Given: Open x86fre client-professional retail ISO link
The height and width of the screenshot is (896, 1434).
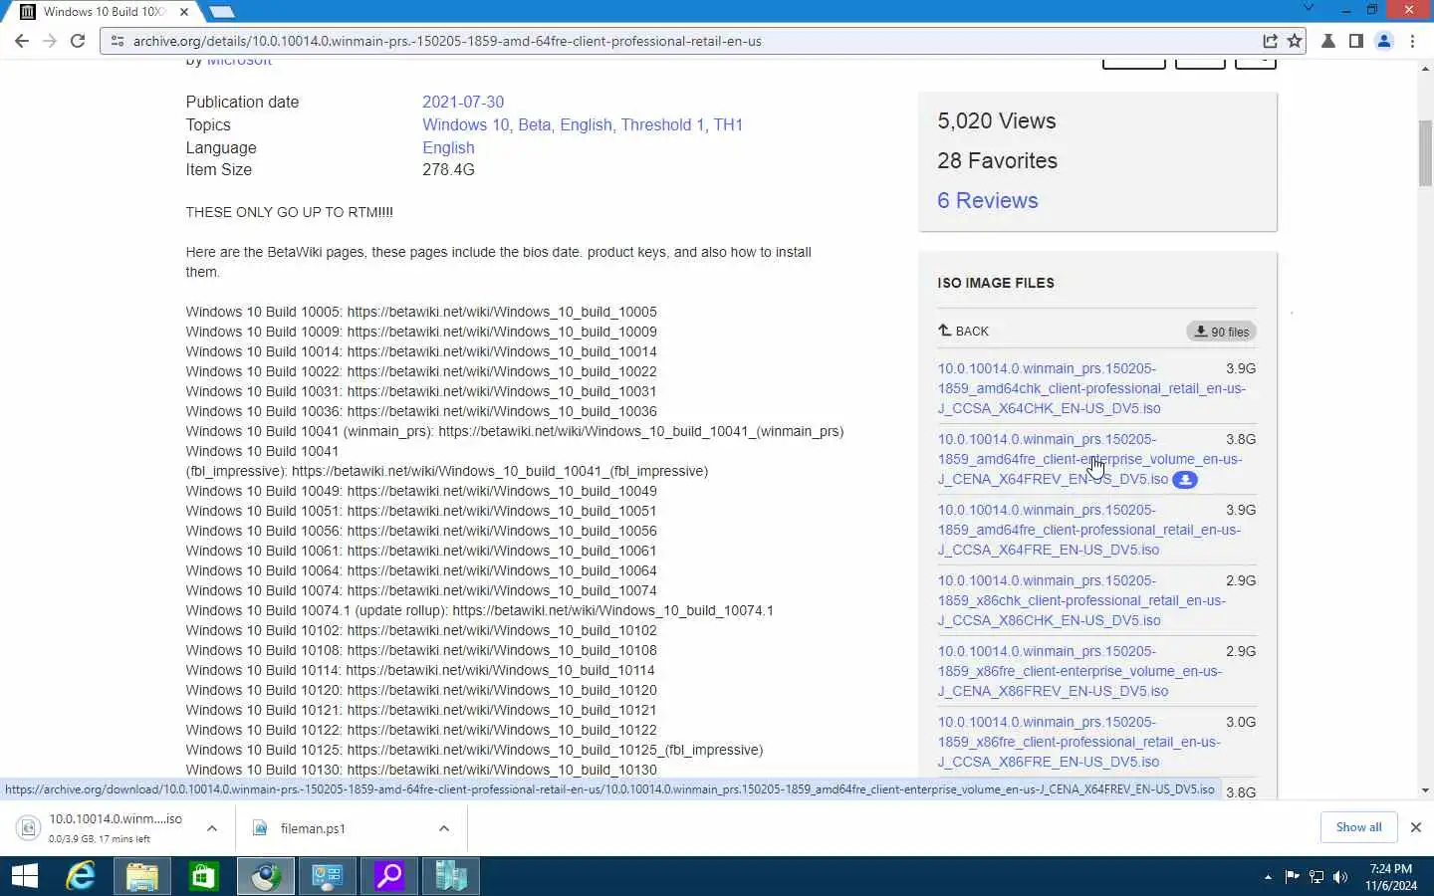Looking at the screenshot, I should (1078, 742).
